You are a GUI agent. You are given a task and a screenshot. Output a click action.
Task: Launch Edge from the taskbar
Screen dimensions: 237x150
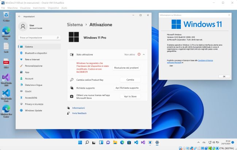[122, 142]
